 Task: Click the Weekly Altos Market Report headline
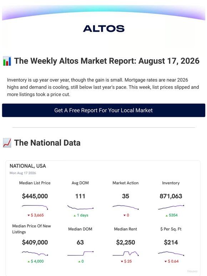107,61
